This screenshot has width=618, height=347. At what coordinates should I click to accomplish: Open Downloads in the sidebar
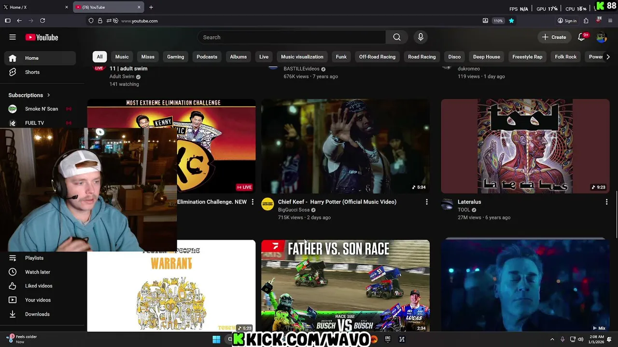(x=41, y=314)
